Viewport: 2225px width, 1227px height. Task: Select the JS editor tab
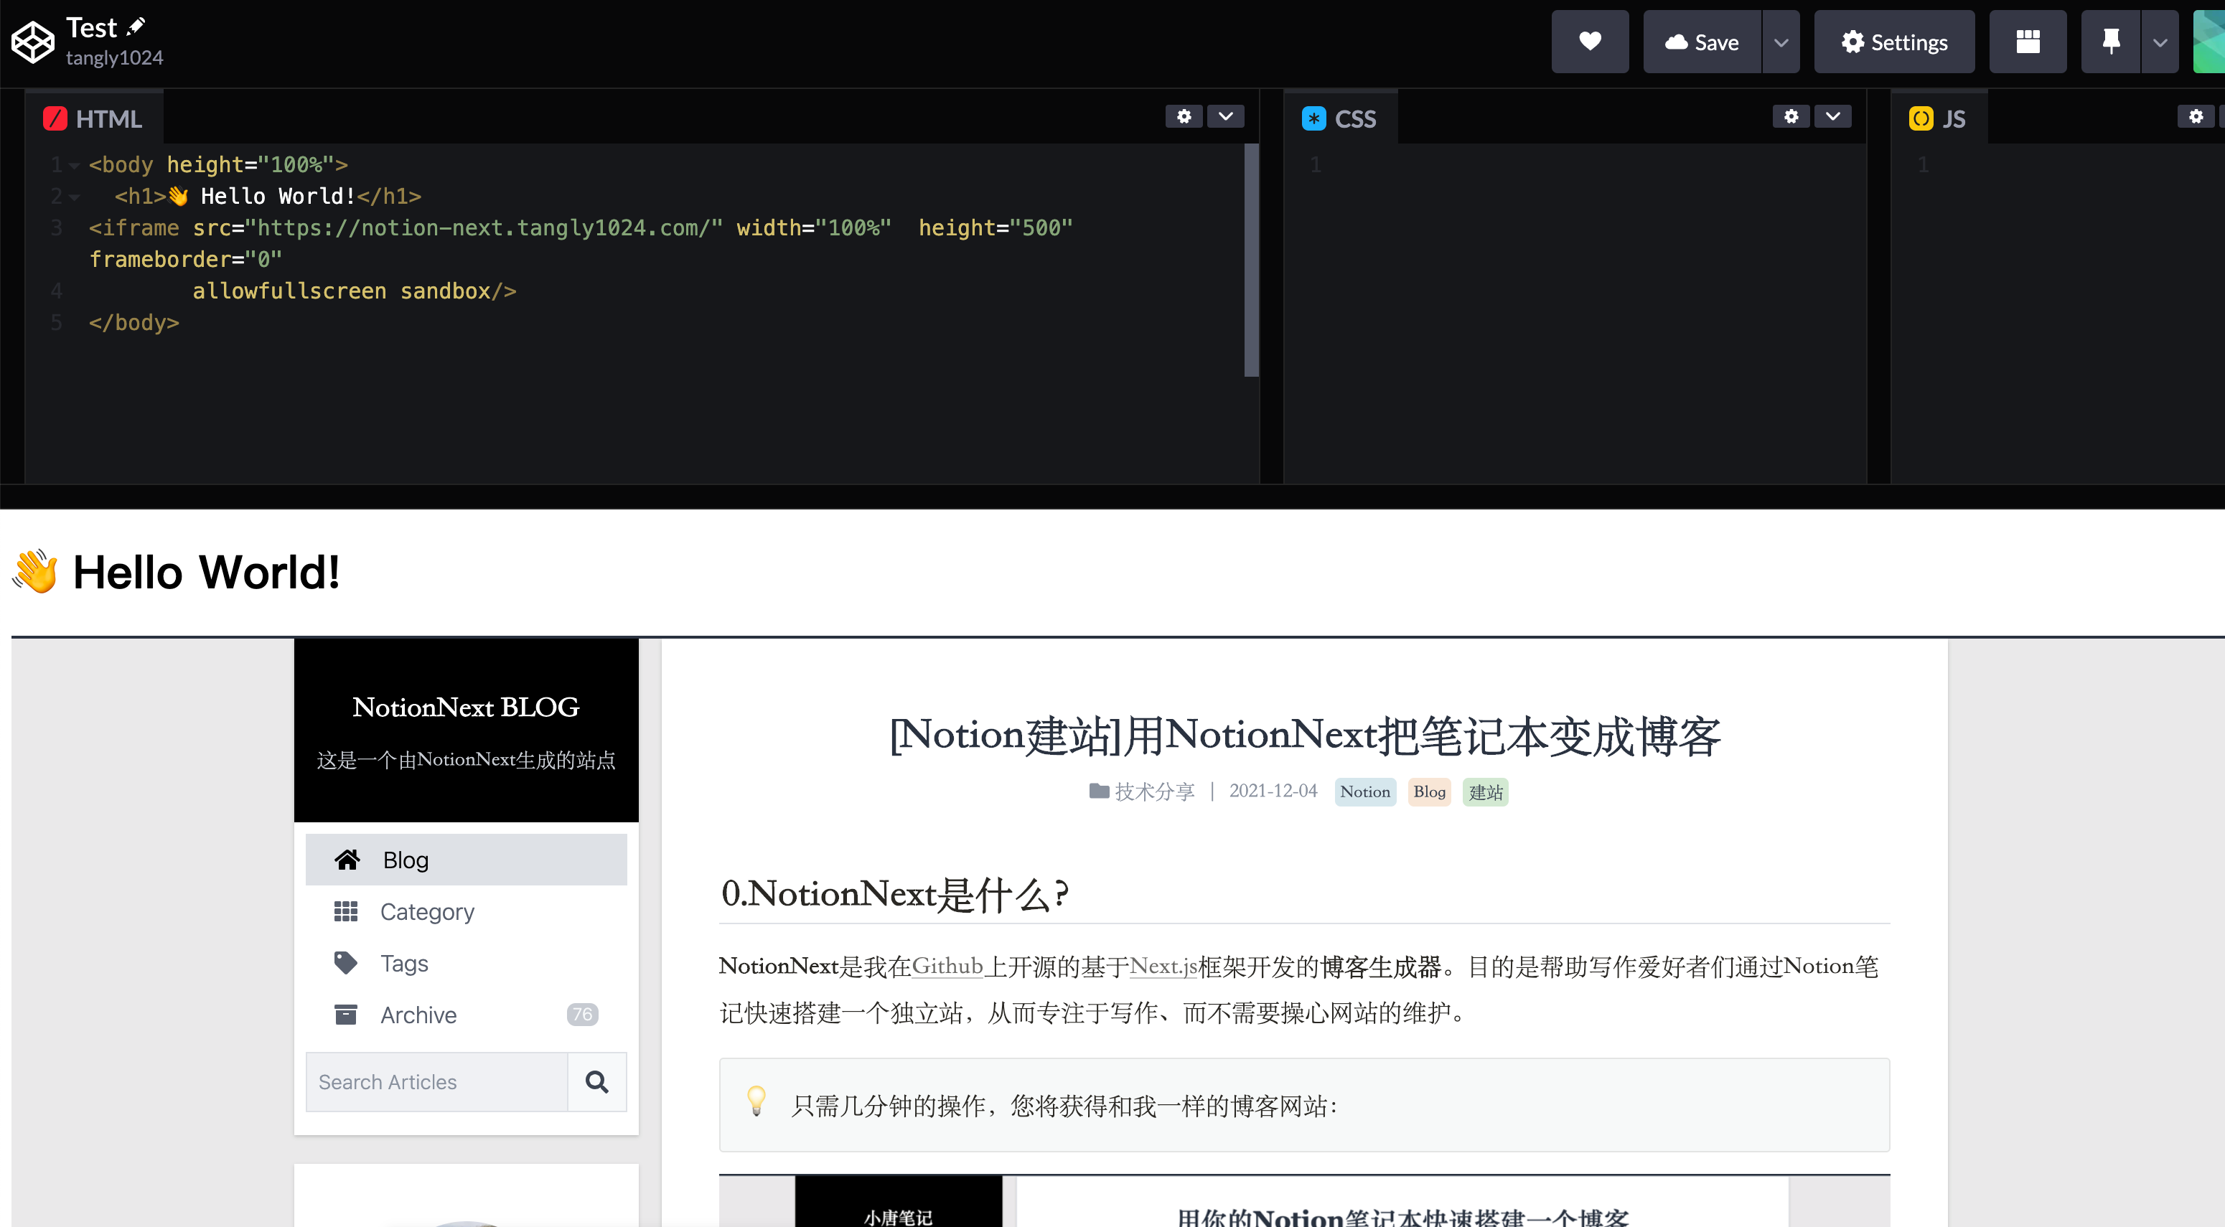click(1939, 118)
